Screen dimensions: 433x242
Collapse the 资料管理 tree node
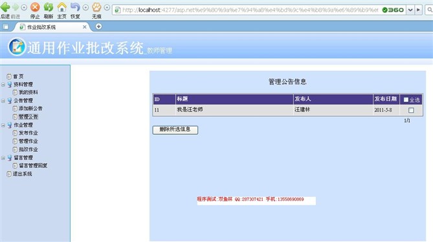[3, 85]
